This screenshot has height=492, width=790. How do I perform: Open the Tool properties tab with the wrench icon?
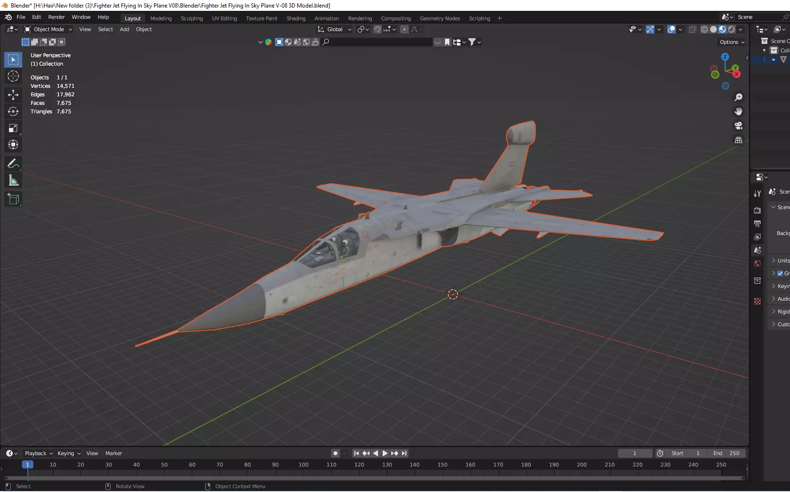pyautogui.click(x=757, y=193)
